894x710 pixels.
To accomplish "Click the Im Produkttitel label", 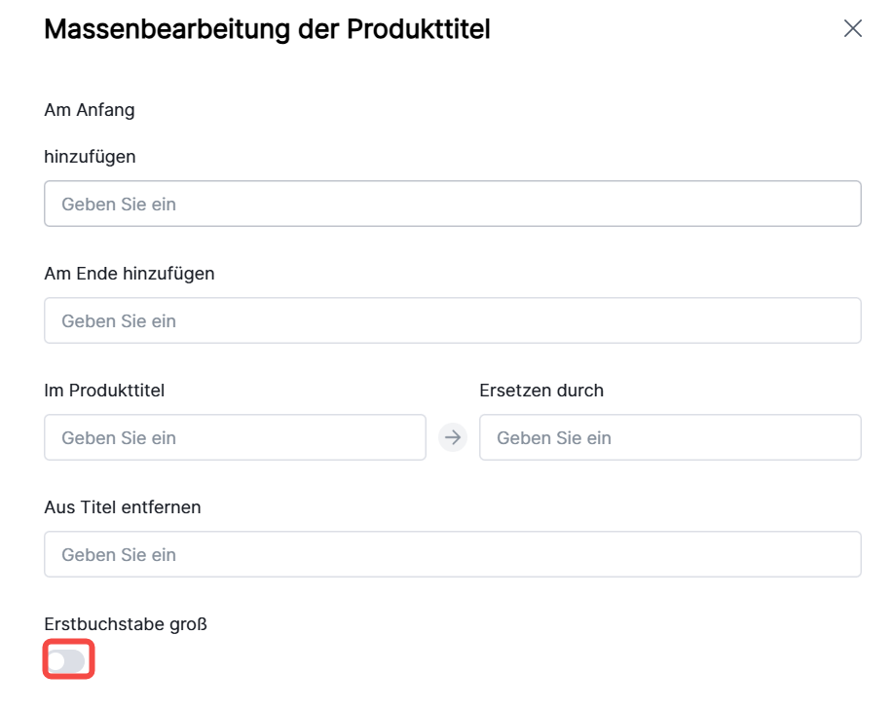I will (104, 391).
